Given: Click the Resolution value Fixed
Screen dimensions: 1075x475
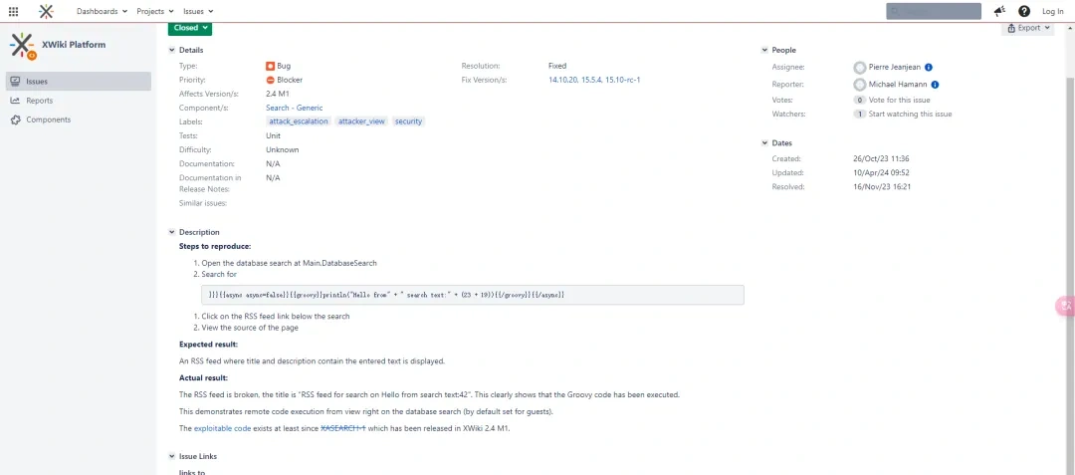Looking at the screenshot, I should pyautogui.click(x=557, y=66).
